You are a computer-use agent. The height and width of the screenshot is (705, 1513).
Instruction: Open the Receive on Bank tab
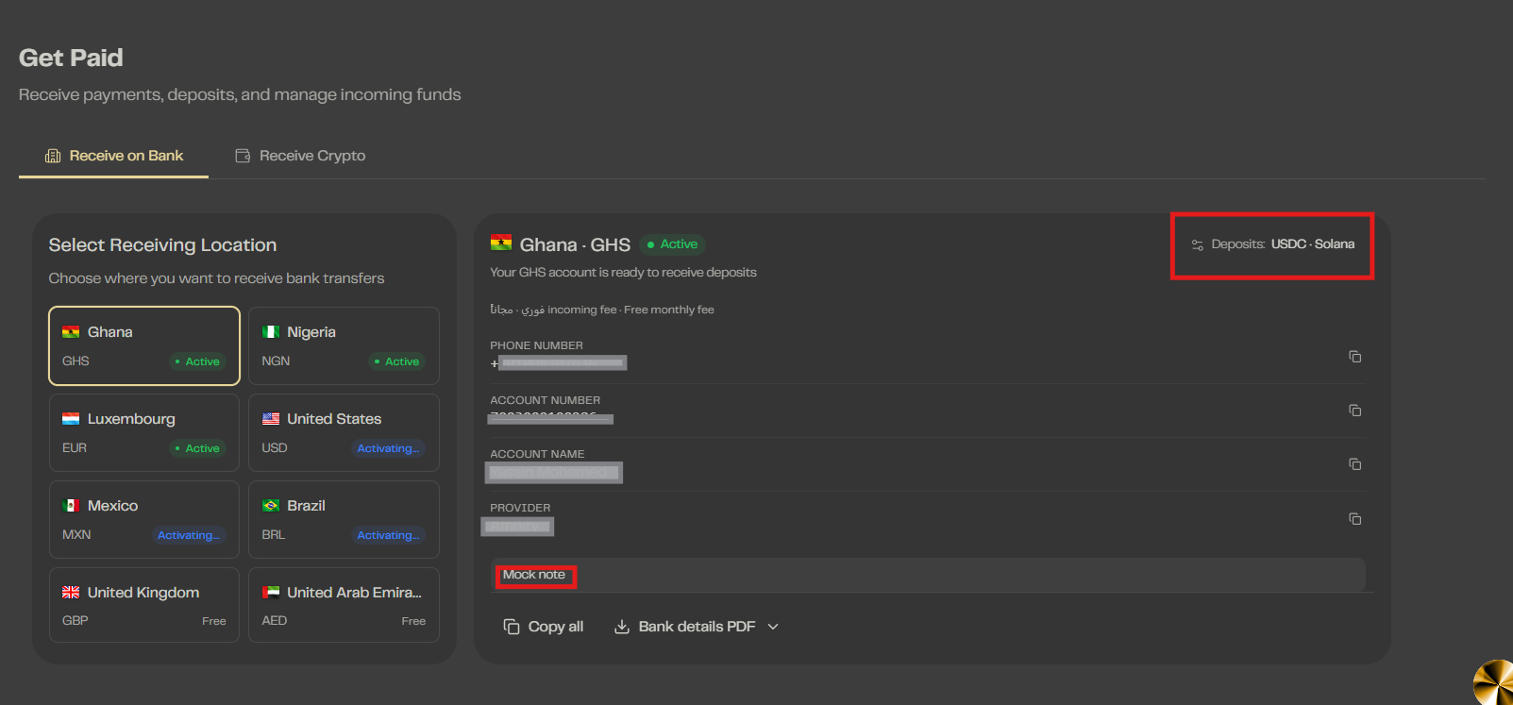(114, 156)
